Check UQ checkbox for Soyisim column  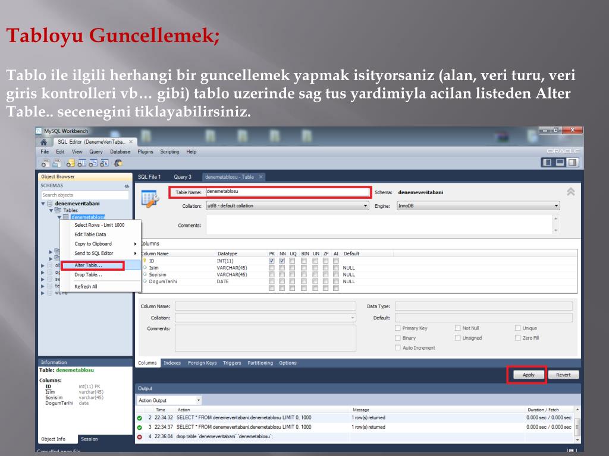click(292, 274)
